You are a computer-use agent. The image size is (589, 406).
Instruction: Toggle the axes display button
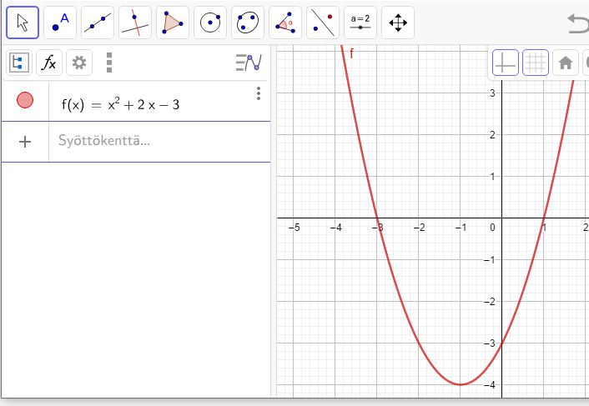click(506, 63)
